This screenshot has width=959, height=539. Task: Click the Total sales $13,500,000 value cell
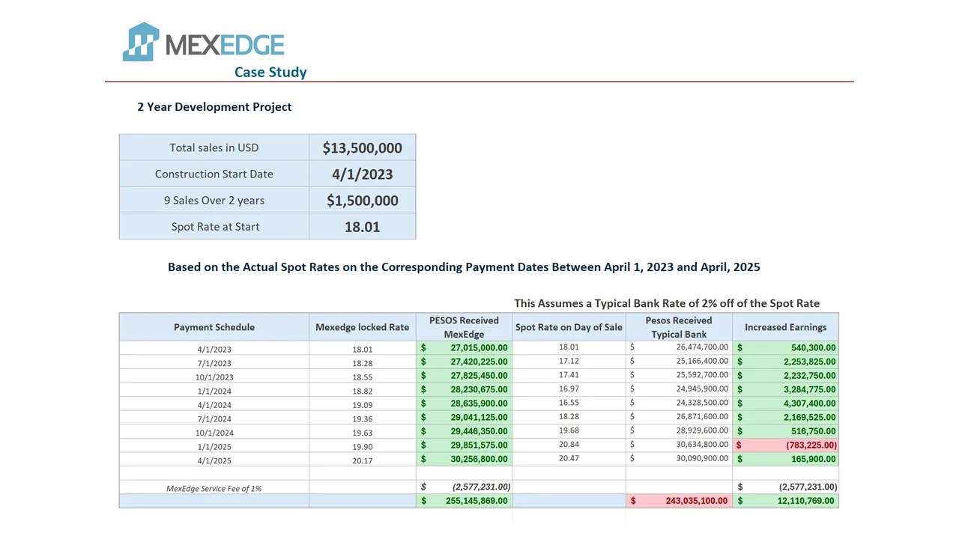coord(362,148)
